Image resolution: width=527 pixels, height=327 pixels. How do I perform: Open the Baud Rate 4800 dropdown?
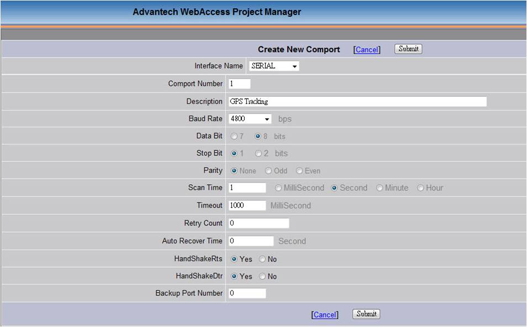pos(250,119)
